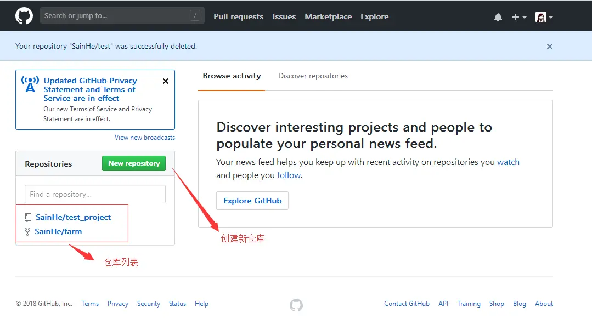This screenshot has width=592, height=330.
Task: Click the watch link in news feed text
Action: [508, 162]
